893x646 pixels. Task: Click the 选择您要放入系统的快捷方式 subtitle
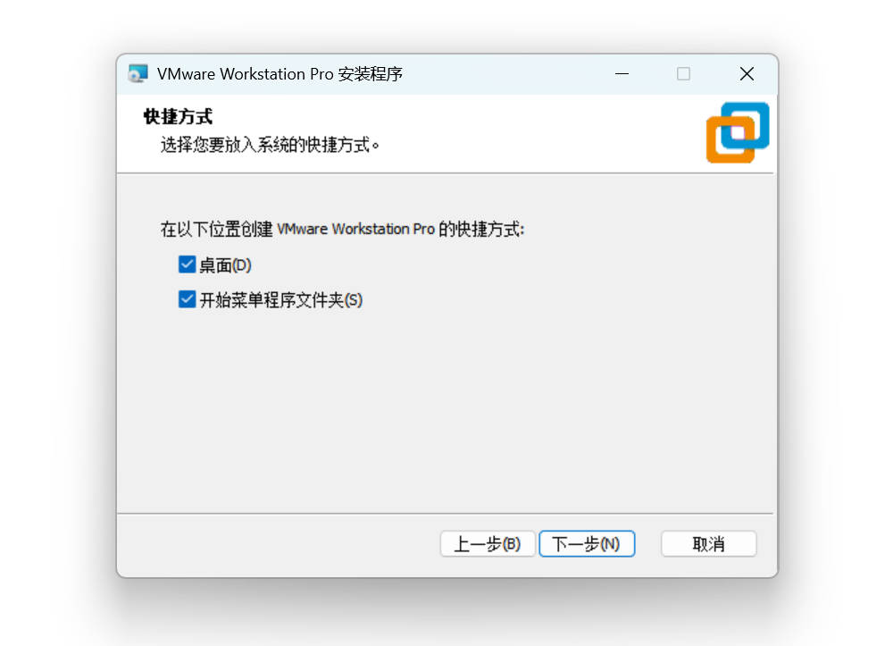tap(270, 145)
